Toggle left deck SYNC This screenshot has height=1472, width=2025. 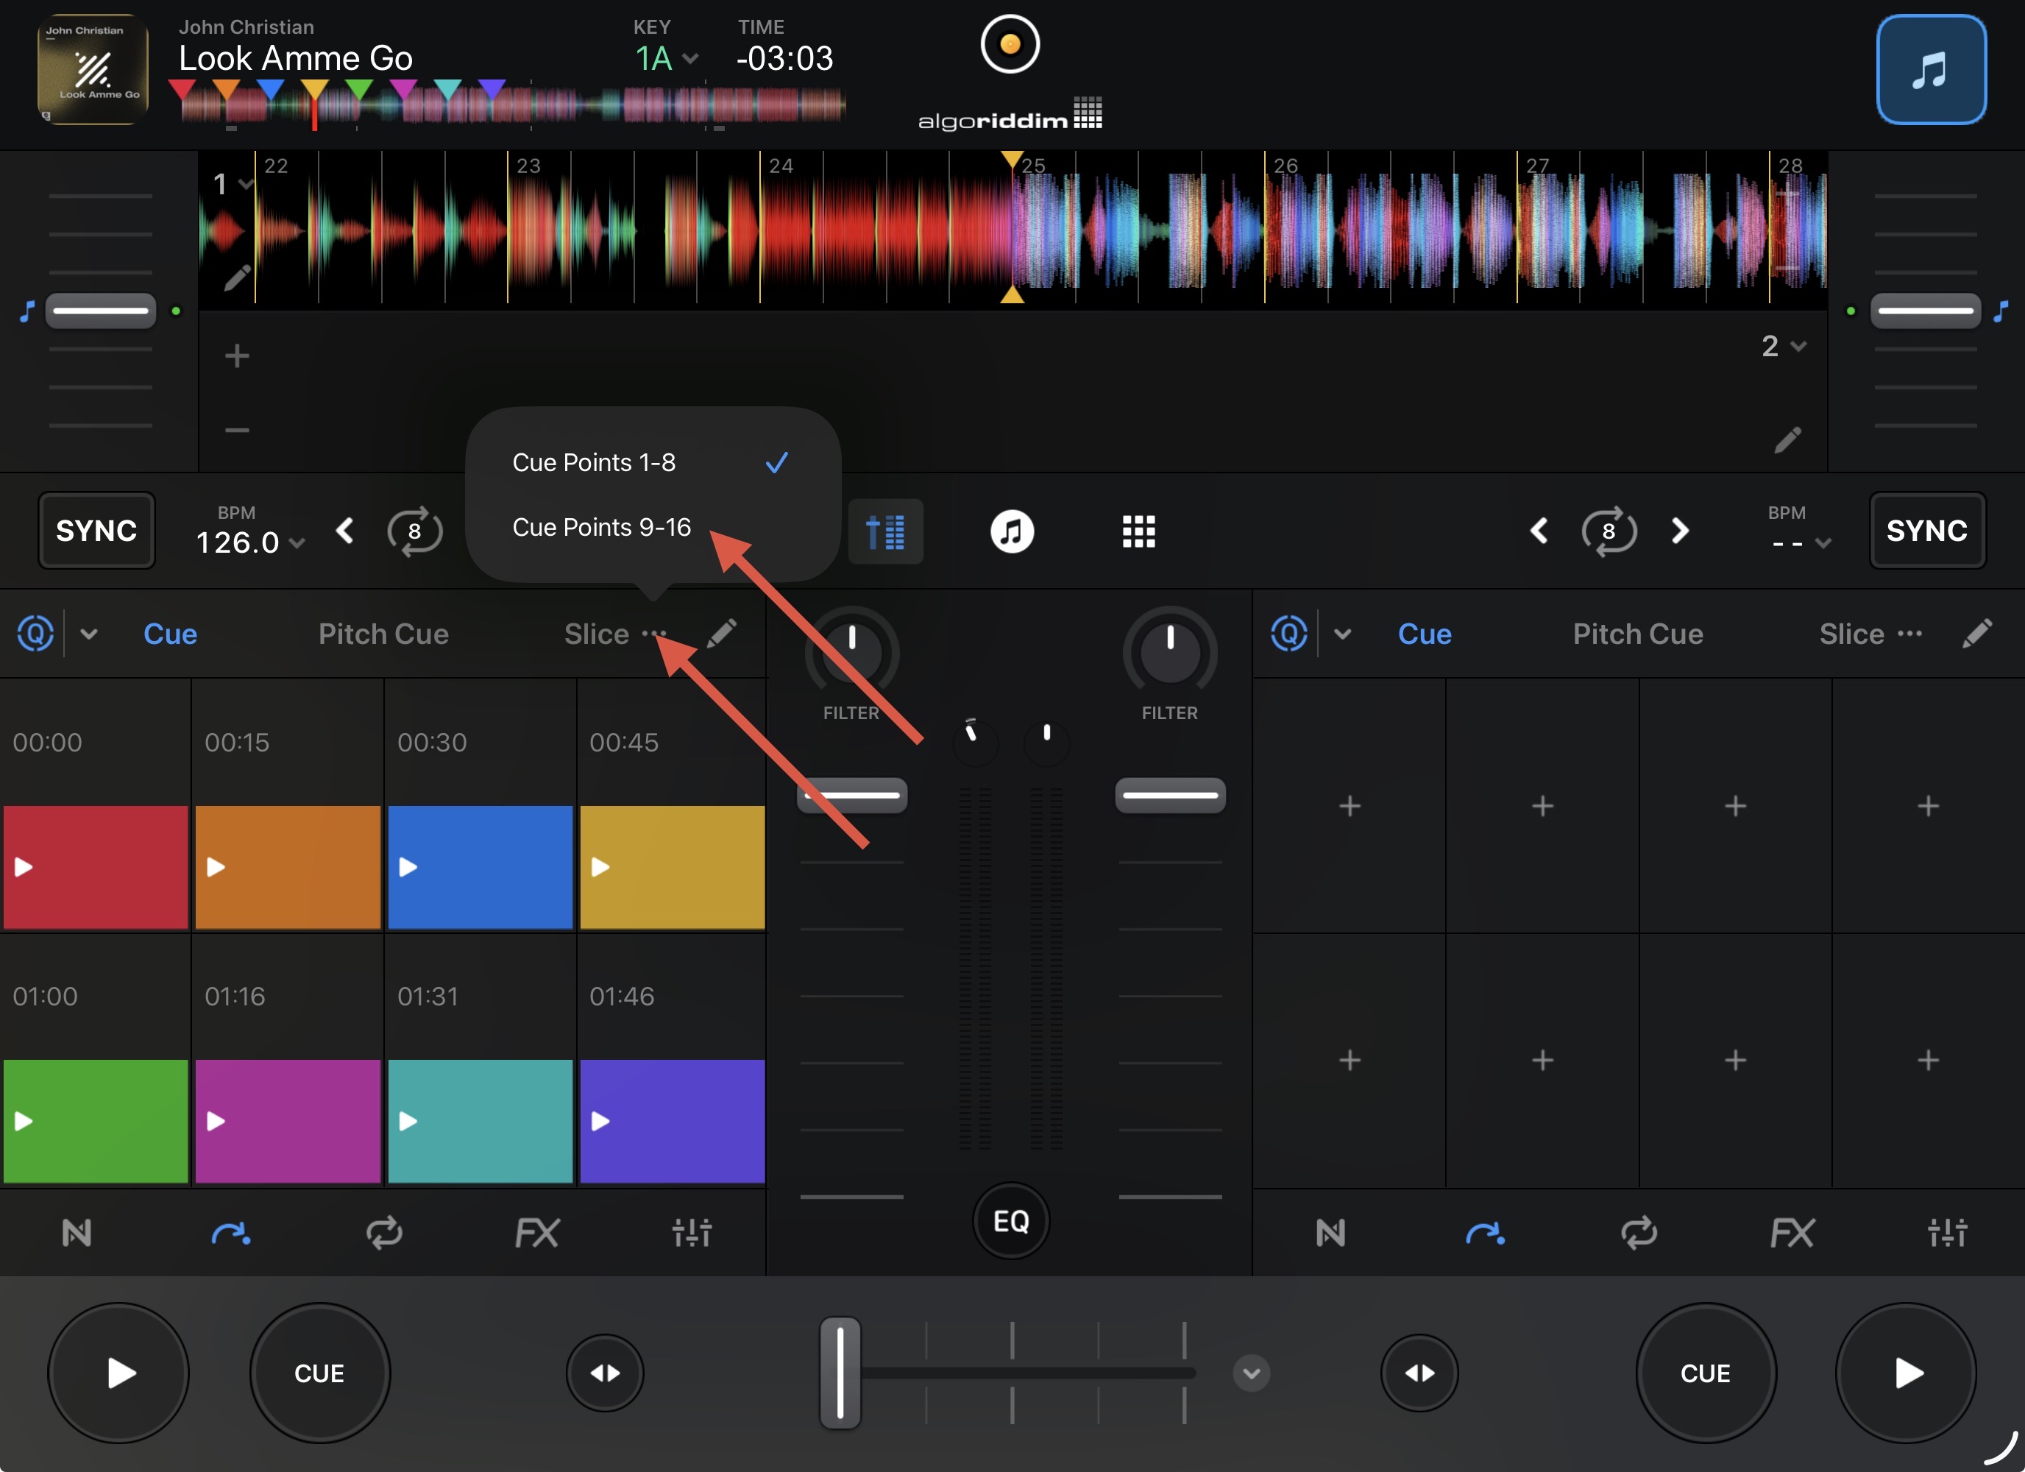(x=96, y=531)
